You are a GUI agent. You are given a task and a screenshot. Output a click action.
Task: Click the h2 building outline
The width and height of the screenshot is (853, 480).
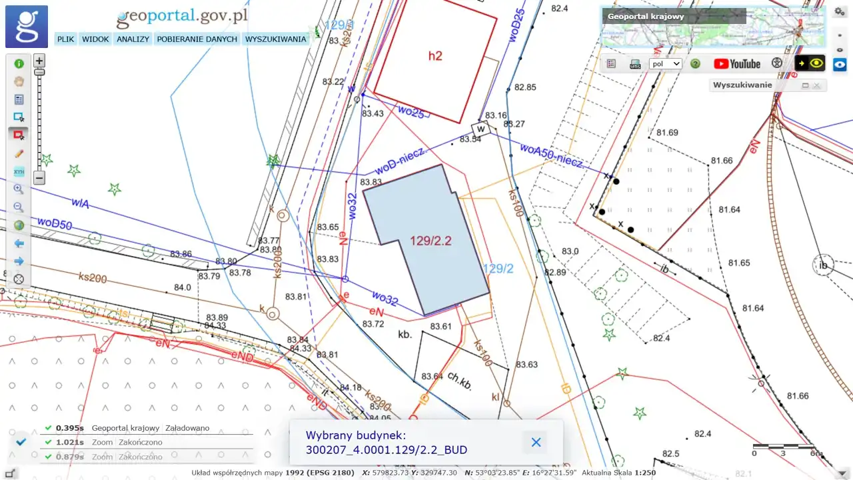coord(434,57)
